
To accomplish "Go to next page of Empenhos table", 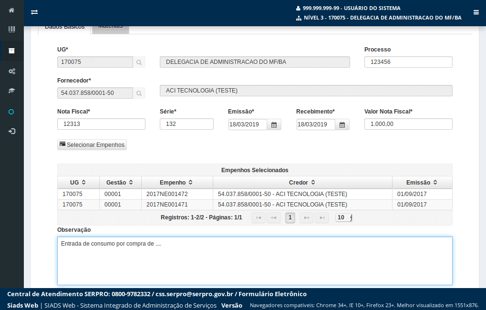I will (x=307, y=217).
